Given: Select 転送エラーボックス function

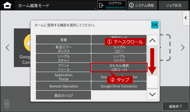Looking at the screenshot, I should pyautogui.click(x=63, y=49).
